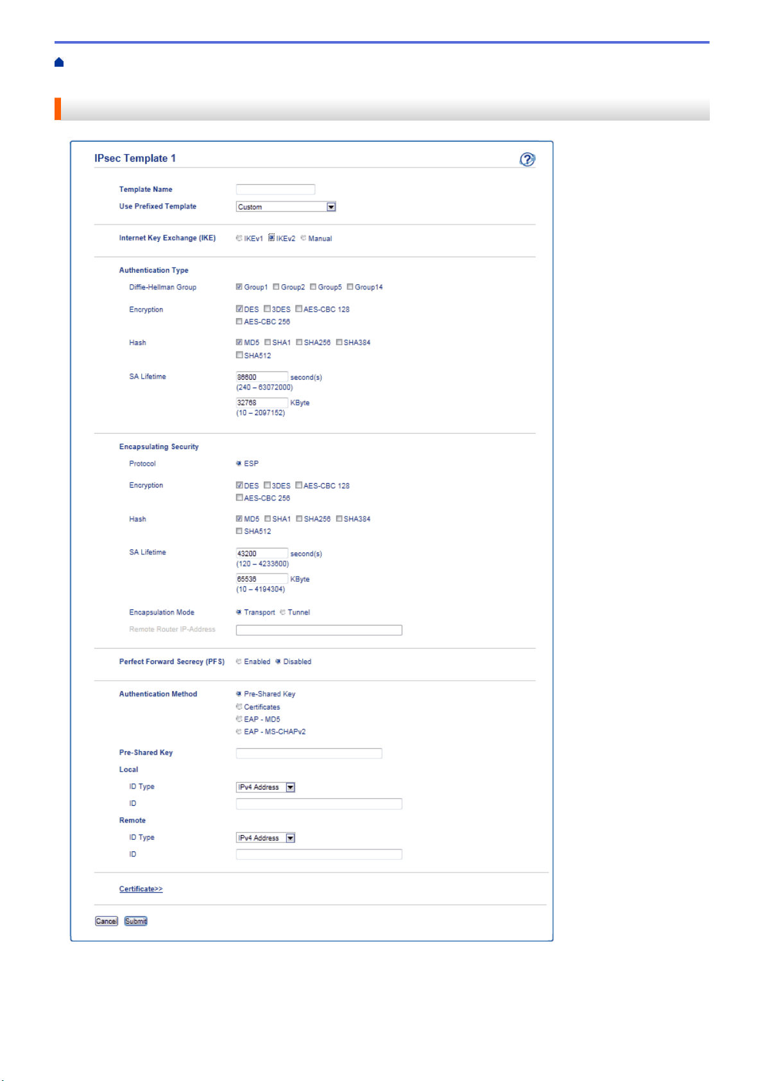The height and width of the screenshot is (1081, 765).
Task: Check 3DES under Encapsulating Security Encryption
Action: click(x=267, y=485)
